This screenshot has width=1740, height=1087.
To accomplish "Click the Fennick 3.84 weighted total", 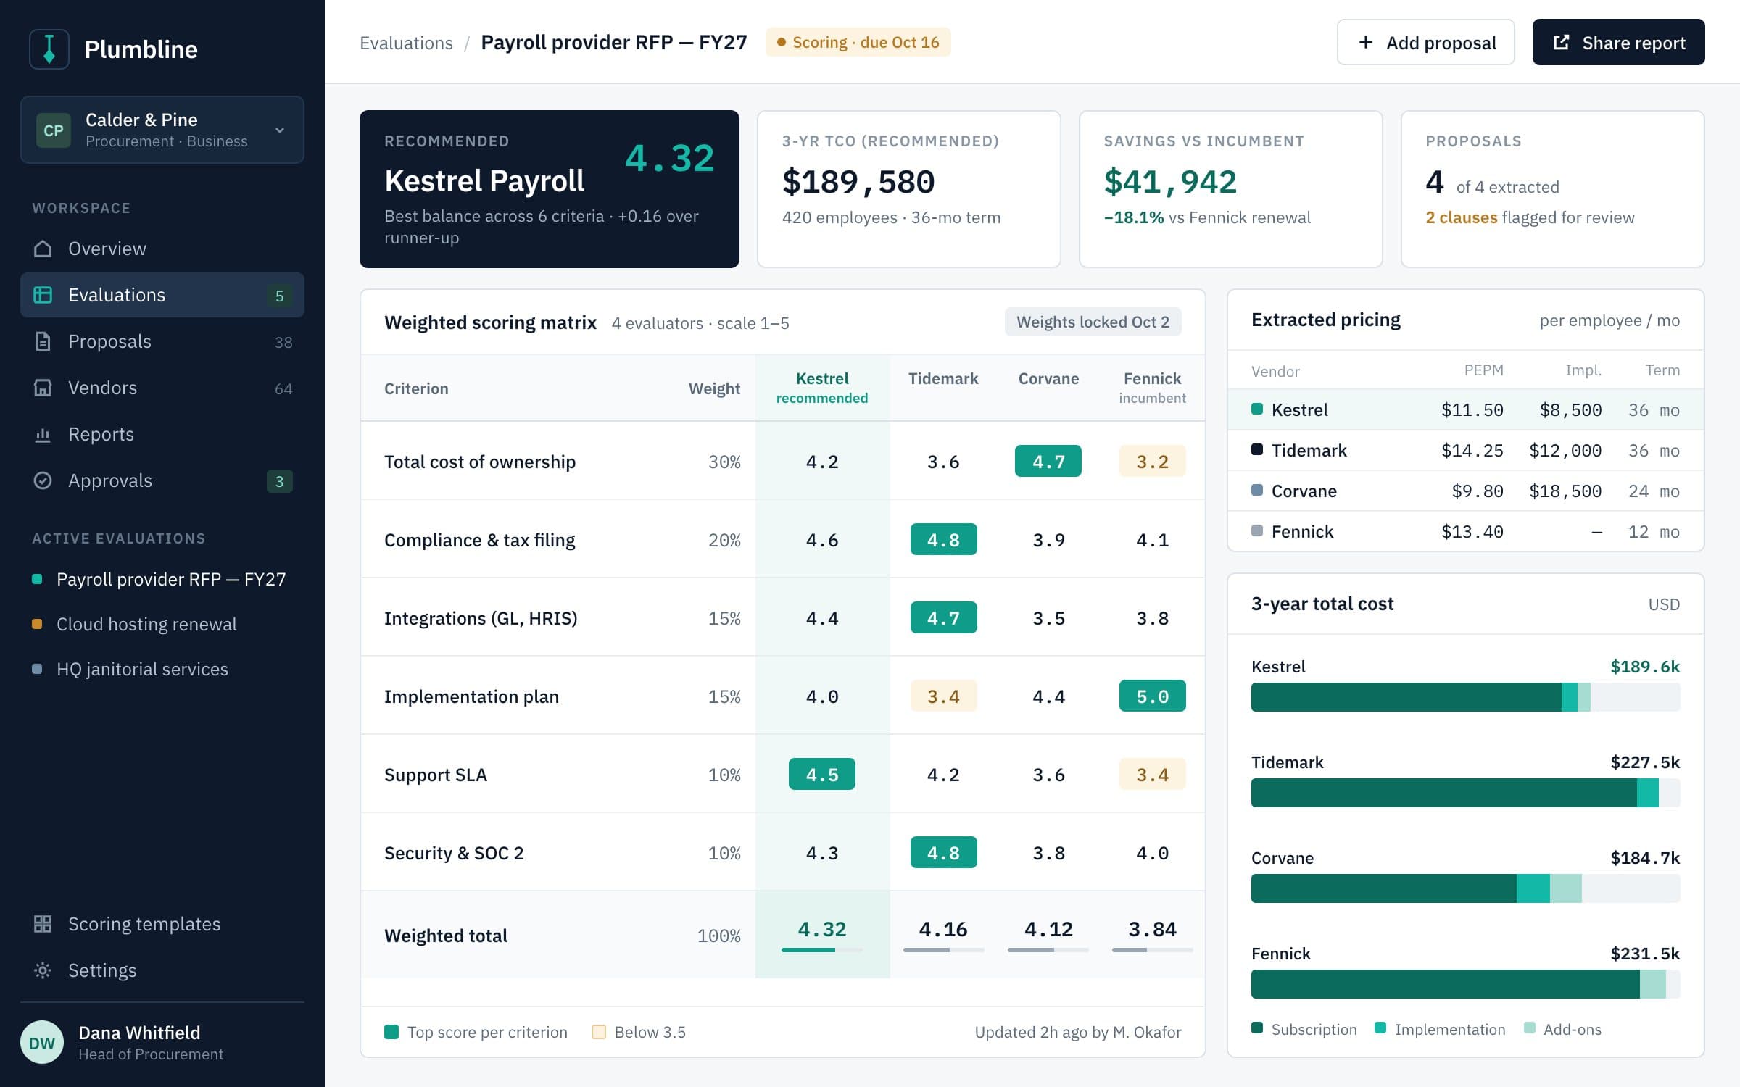I will (x=1152, y=929).
